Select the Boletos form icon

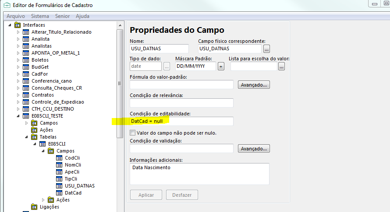tap(26, 60)
